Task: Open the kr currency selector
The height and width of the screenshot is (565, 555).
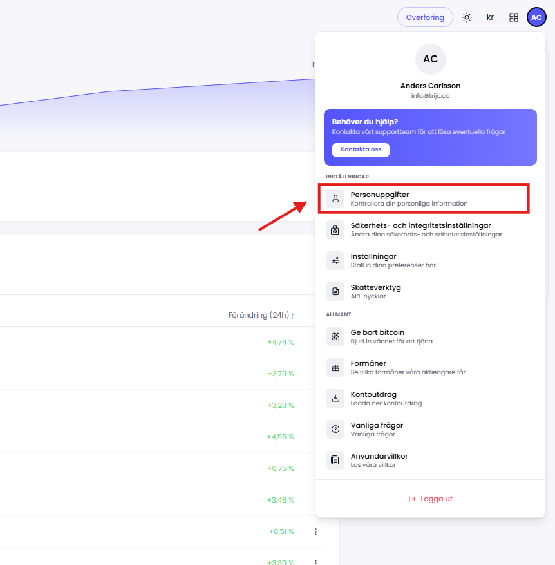Action: coord(490,17)
